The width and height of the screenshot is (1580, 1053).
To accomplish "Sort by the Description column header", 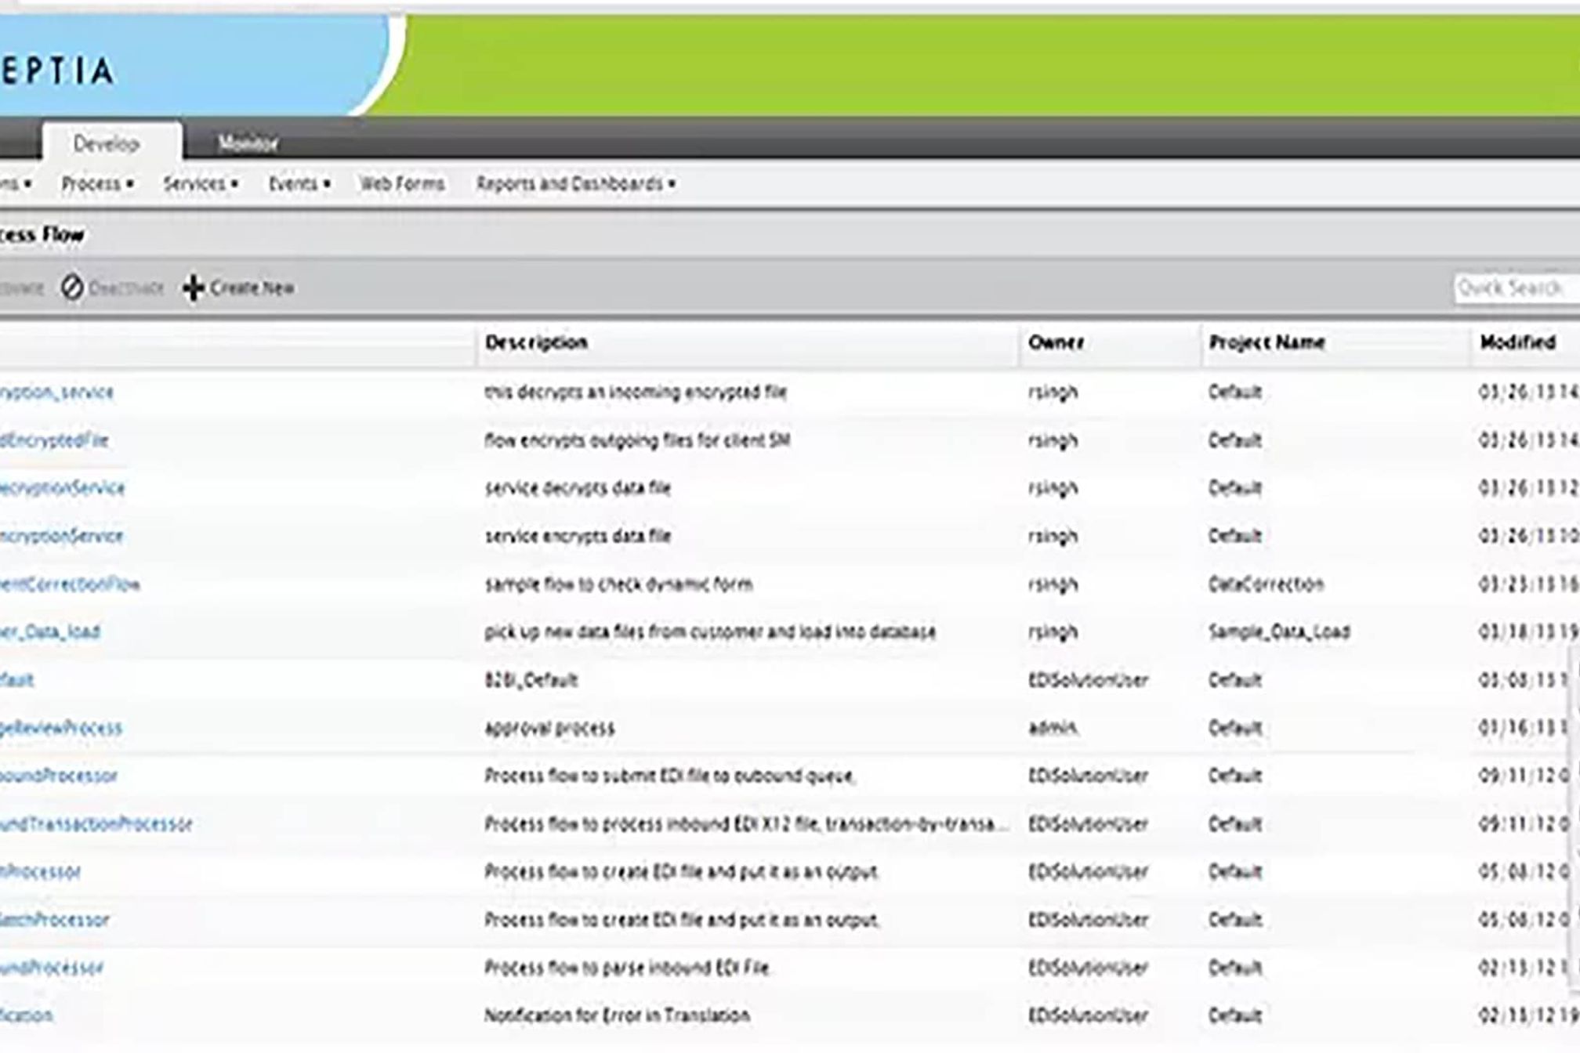I will point(536,342).
